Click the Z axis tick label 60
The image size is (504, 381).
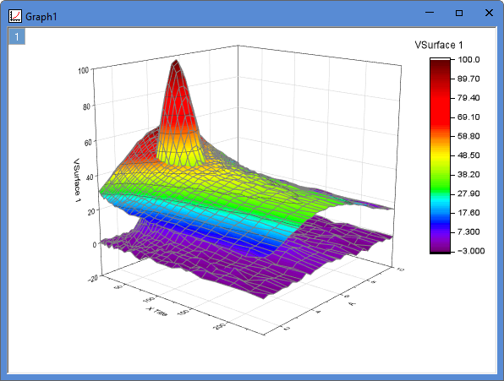88,142
